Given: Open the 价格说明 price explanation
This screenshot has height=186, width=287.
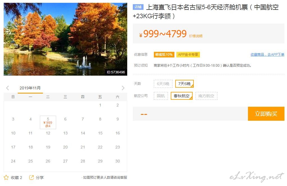Looking at the screenshot, I should [196, 36].
